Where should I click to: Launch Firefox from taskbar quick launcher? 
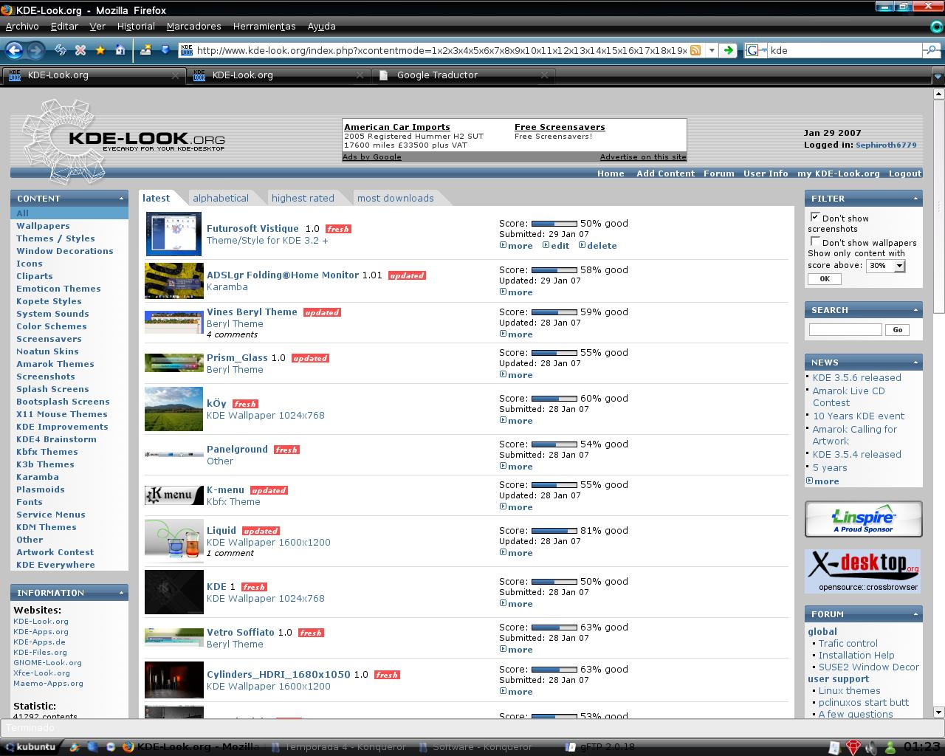pos(128,746)
